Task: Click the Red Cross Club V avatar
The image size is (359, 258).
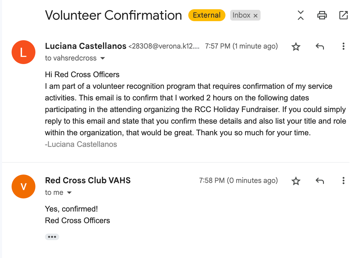Action: click(23, 186)
